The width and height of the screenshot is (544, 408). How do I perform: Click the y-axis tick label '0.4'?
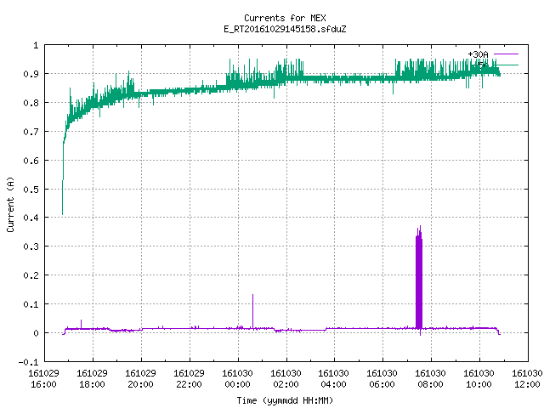31,218
